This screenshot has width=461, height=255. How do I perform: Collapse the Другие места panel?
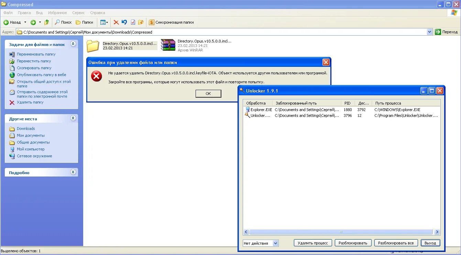click(73, 118)
